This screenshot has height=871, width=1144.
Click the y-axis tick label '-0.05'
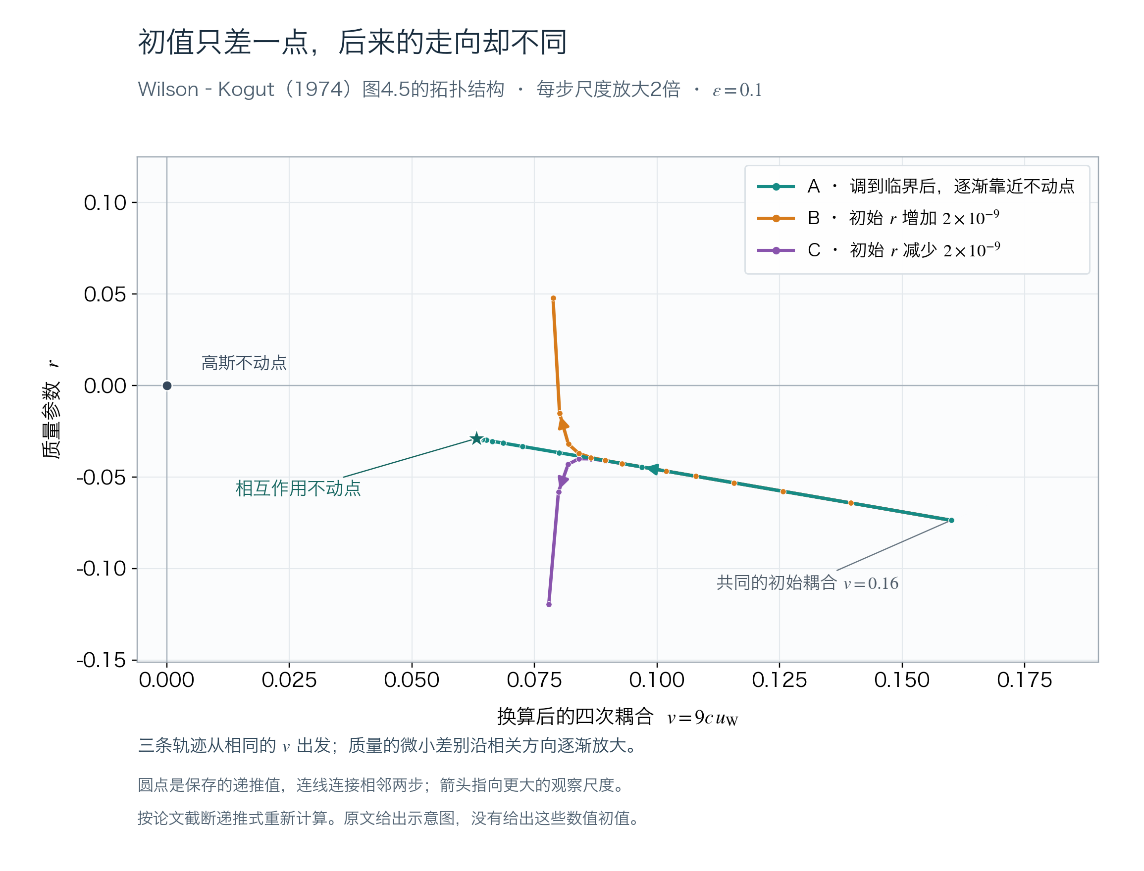click(101, 477)
